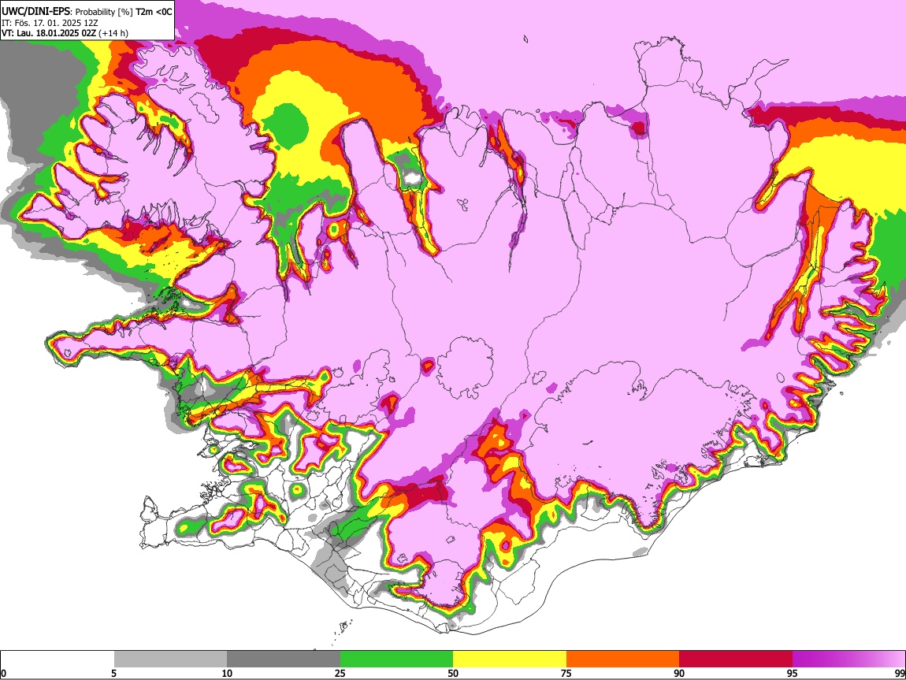
Task: Click the light gray 5–10% legend segment
Action: coord(170,659)
